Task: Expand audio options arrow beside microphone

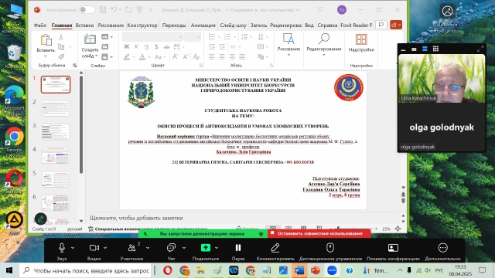Action: click(x=73, y=248)
